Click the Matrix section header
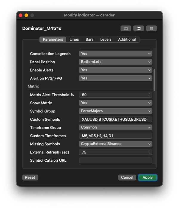 (33, 86)
